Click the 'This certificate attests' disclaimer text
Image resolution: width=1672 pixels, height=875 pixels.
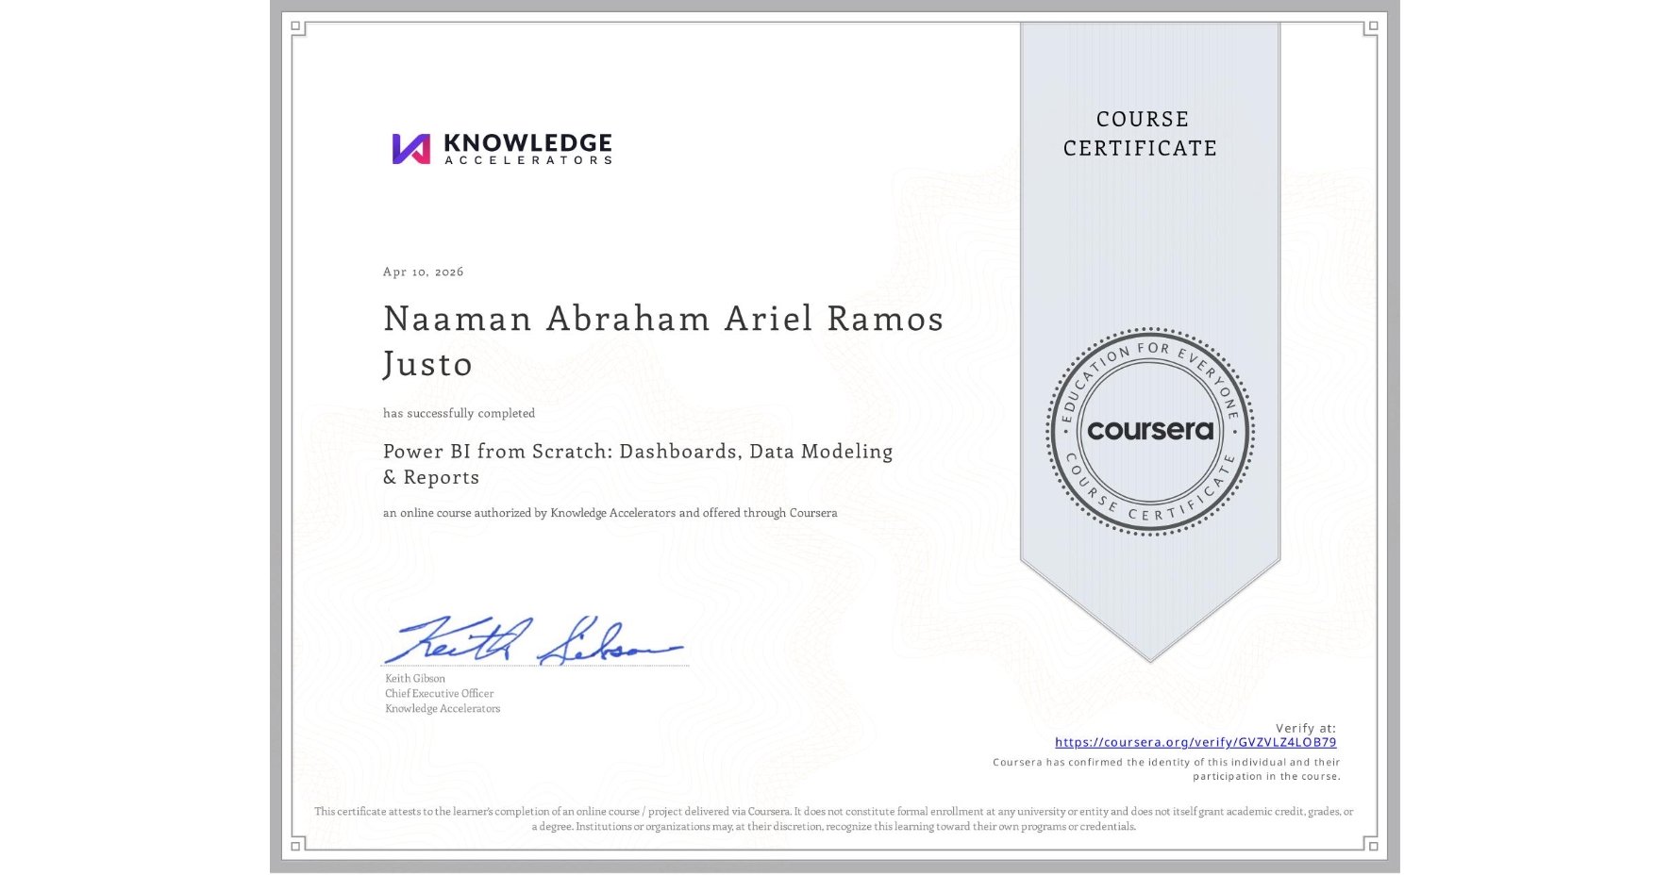(x=834, y=818)
